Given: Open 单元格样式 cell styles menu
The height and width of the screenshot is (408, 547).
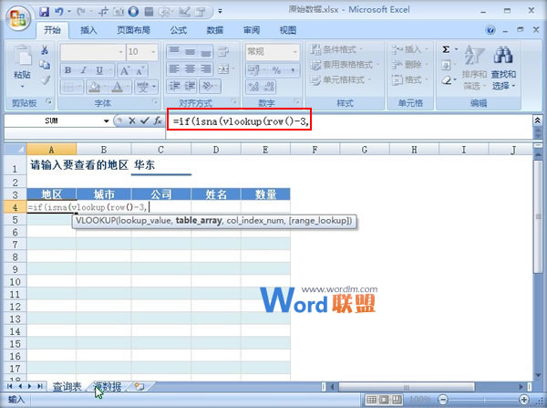Looking at the screenshot, I should pyautogui.click(x=341, y=80).
